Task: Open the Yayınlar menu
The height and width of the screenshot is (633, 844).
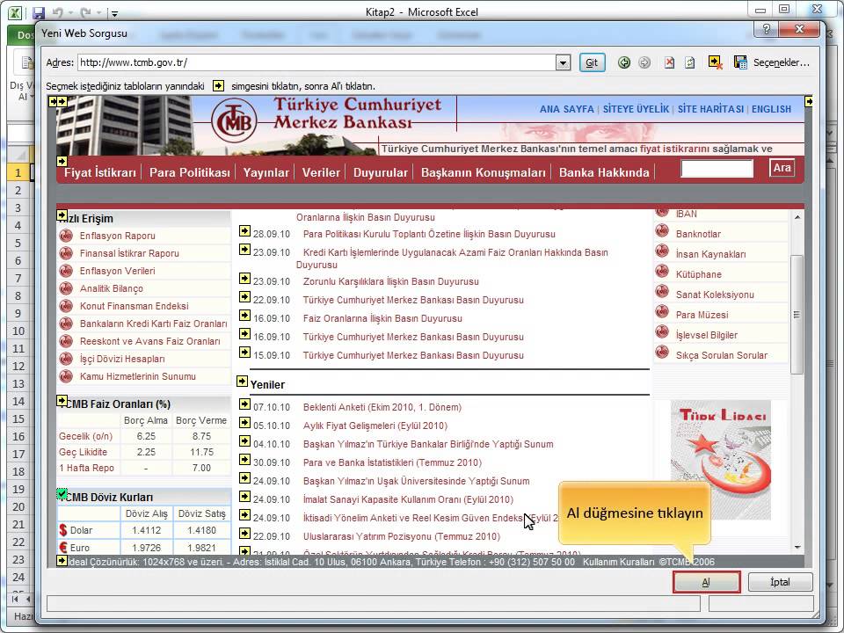Action: coord(266,172)
